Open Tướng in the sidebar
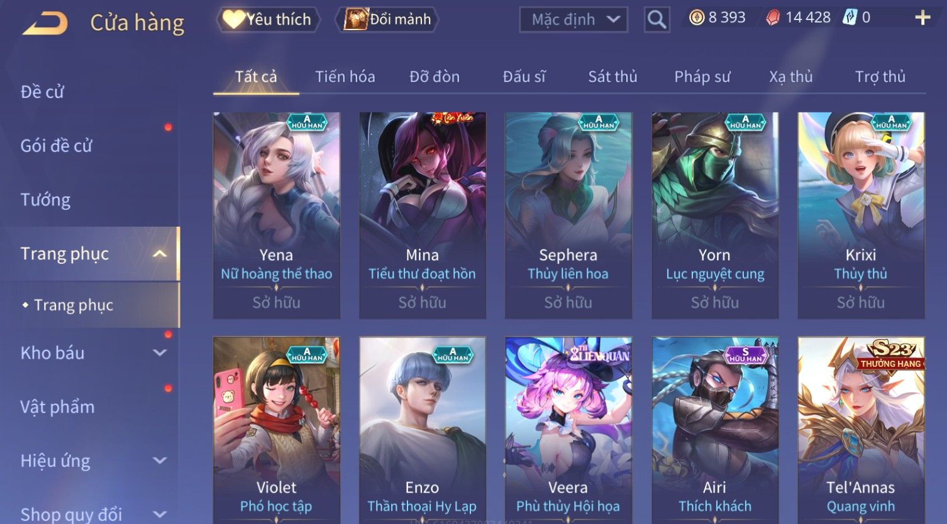 (45, 200)
